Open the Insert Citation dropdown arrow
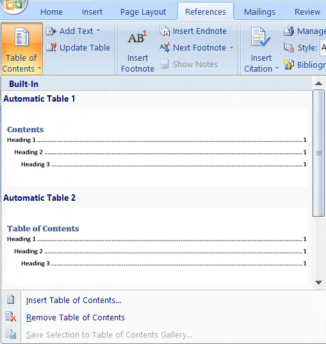 tap(277, 68)
